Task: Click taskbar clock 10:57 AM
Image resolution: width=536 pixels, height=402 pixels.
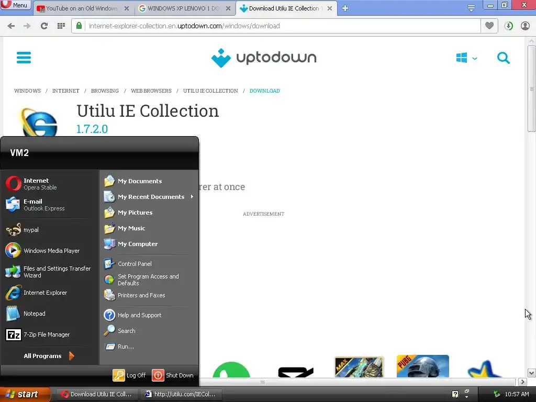Action: [x=517, y=394]
